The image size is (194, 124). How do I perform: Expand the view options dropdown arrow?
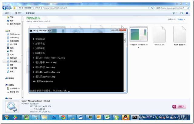[177, 13]
